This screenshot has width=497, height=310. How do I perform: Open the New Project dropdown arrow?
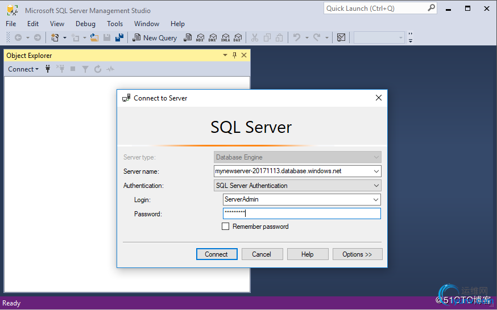pyautogui.click(x=65, y=37)
